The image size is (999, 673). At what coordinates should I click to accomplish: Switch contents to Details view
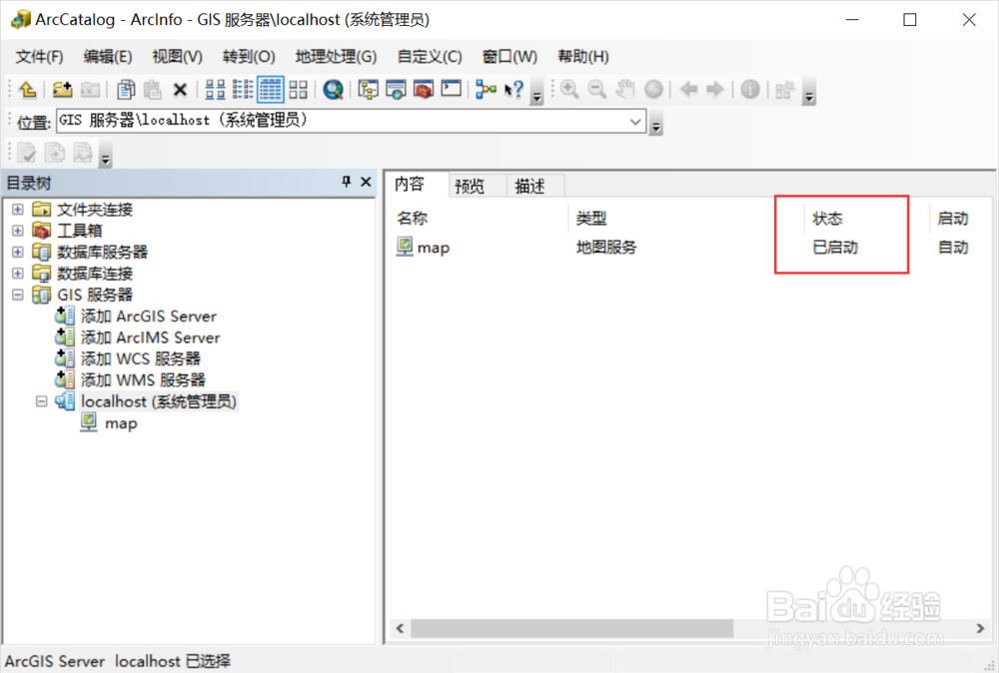pyautogui.click(x=270, y=90)
